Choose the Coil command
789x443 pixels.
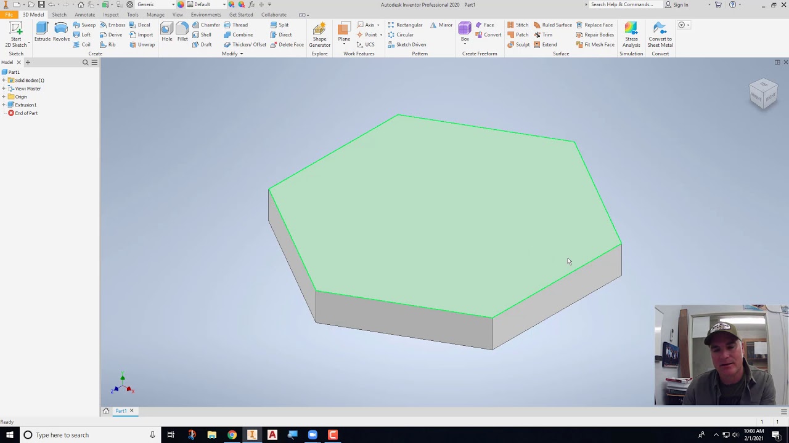click(82, 45)
